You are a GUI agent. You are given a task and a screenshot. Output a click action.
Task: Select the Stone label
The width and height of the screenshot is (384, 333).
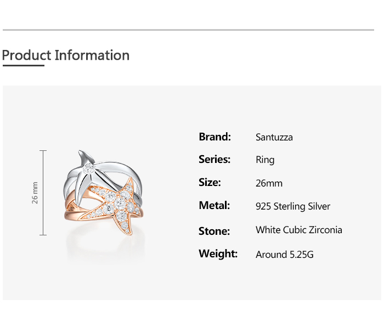pos(214,231)
